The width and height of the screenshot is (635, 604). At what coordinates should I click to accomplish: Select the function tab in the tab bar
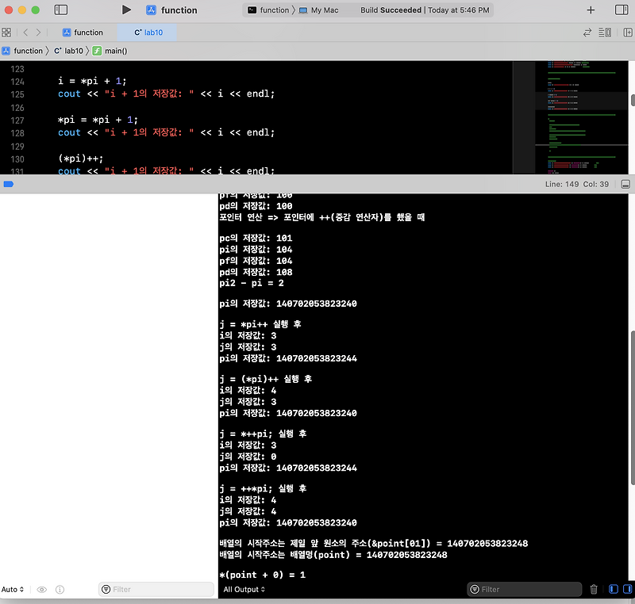tap(84, 33)
